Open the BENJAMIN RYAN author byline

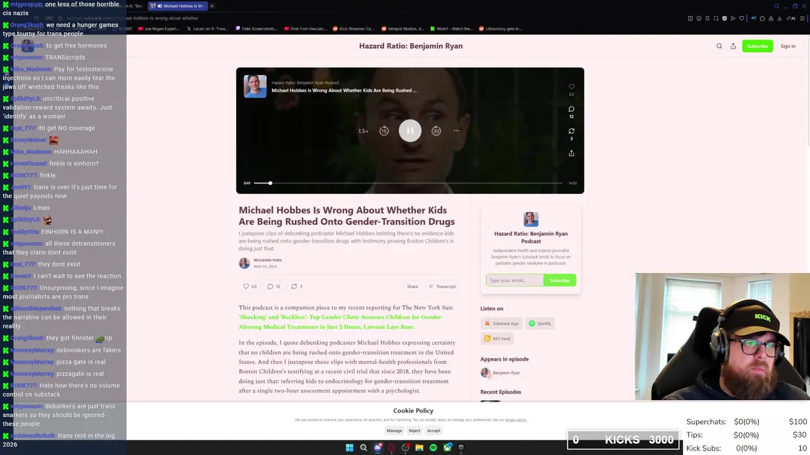pyautogui.click(x=268, y=260)
